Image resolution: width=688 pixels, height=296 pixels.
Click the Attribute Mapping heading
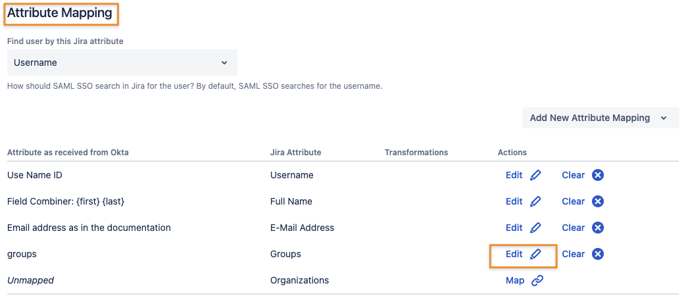59,12
